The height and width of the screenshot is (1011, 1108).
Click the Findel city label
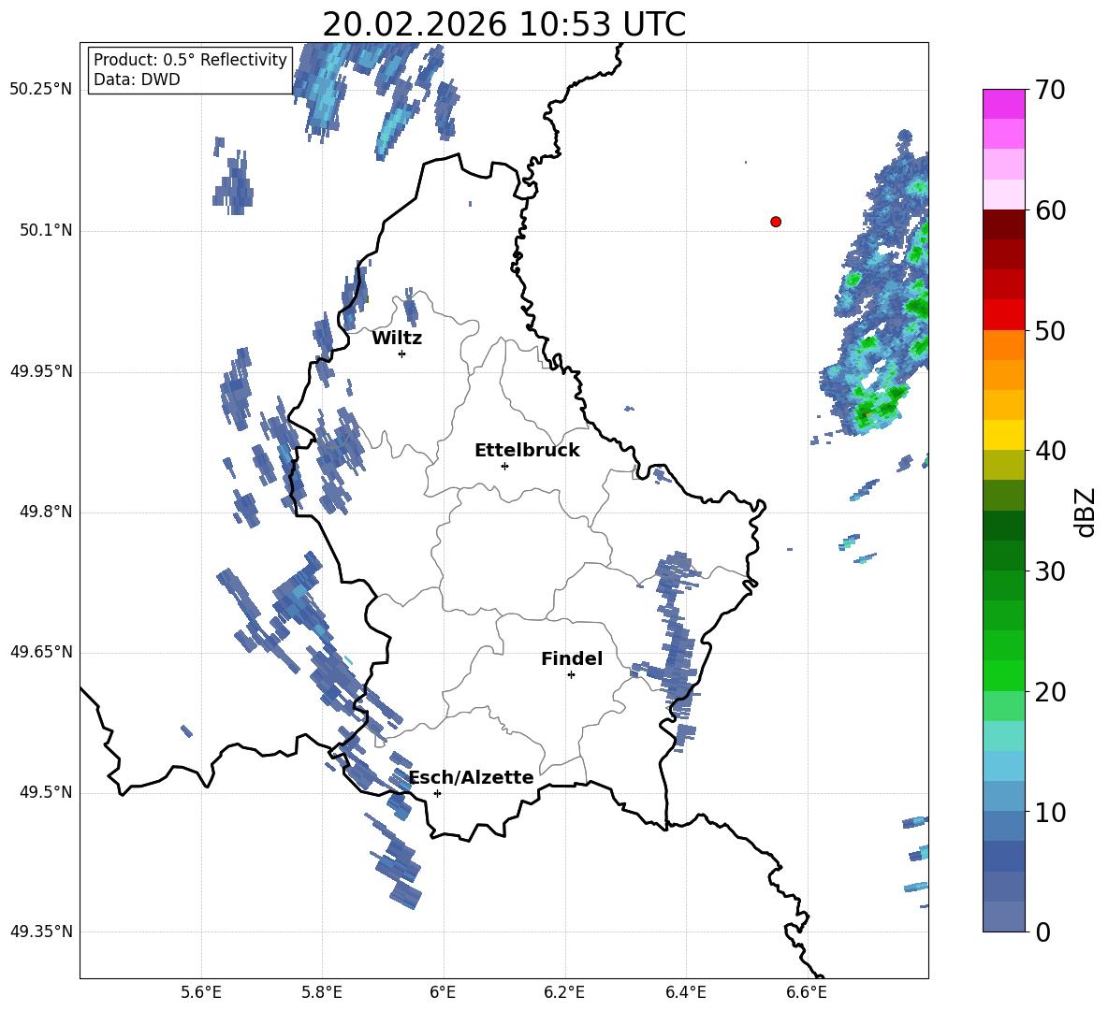(572, 658)
